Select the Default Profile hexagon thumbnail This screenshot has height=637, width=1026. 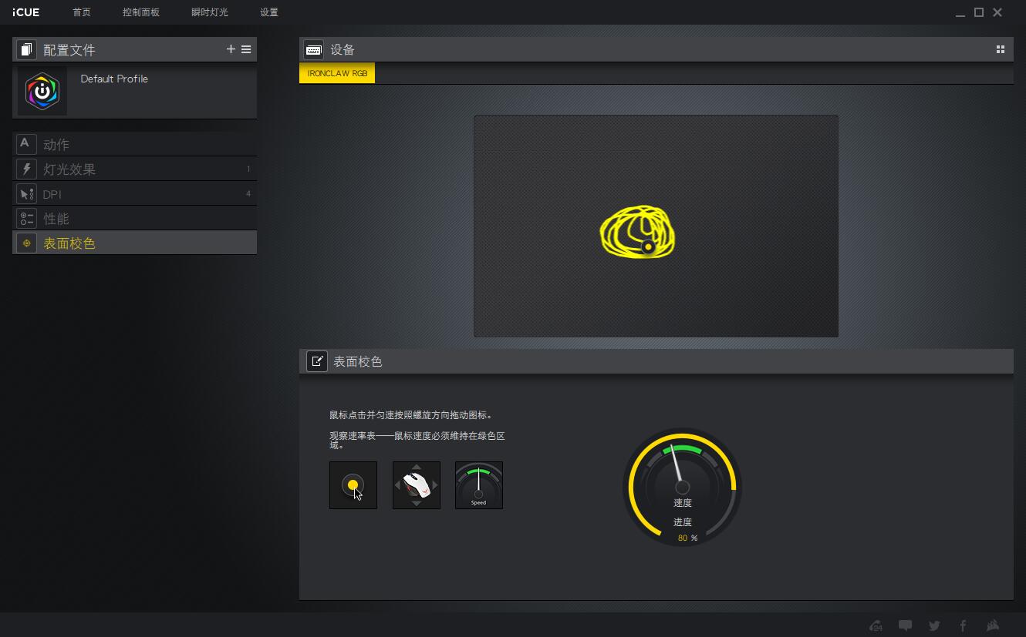point(42,91)
